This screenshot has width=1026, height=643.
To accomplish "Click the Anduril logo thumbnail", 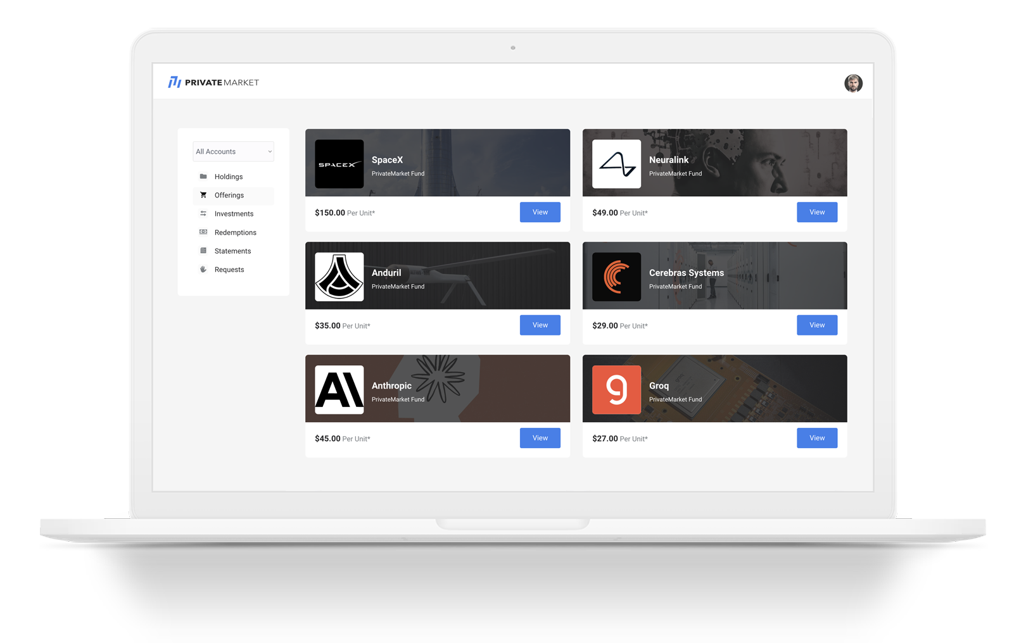I will point(339,277).
